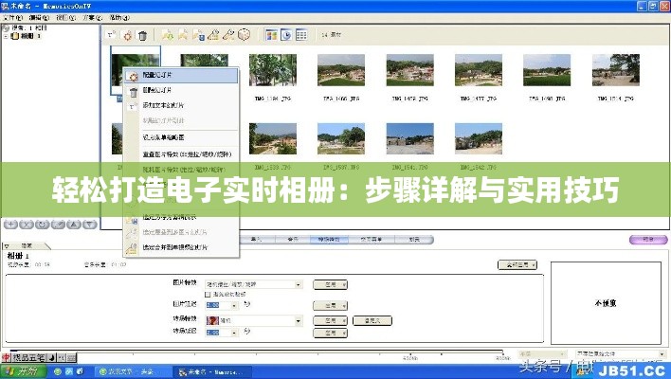Open the 转场特效 transition dropdown

coord(299,321)
